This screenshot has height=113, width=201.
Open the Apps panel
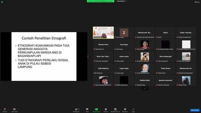click(133, 110)
